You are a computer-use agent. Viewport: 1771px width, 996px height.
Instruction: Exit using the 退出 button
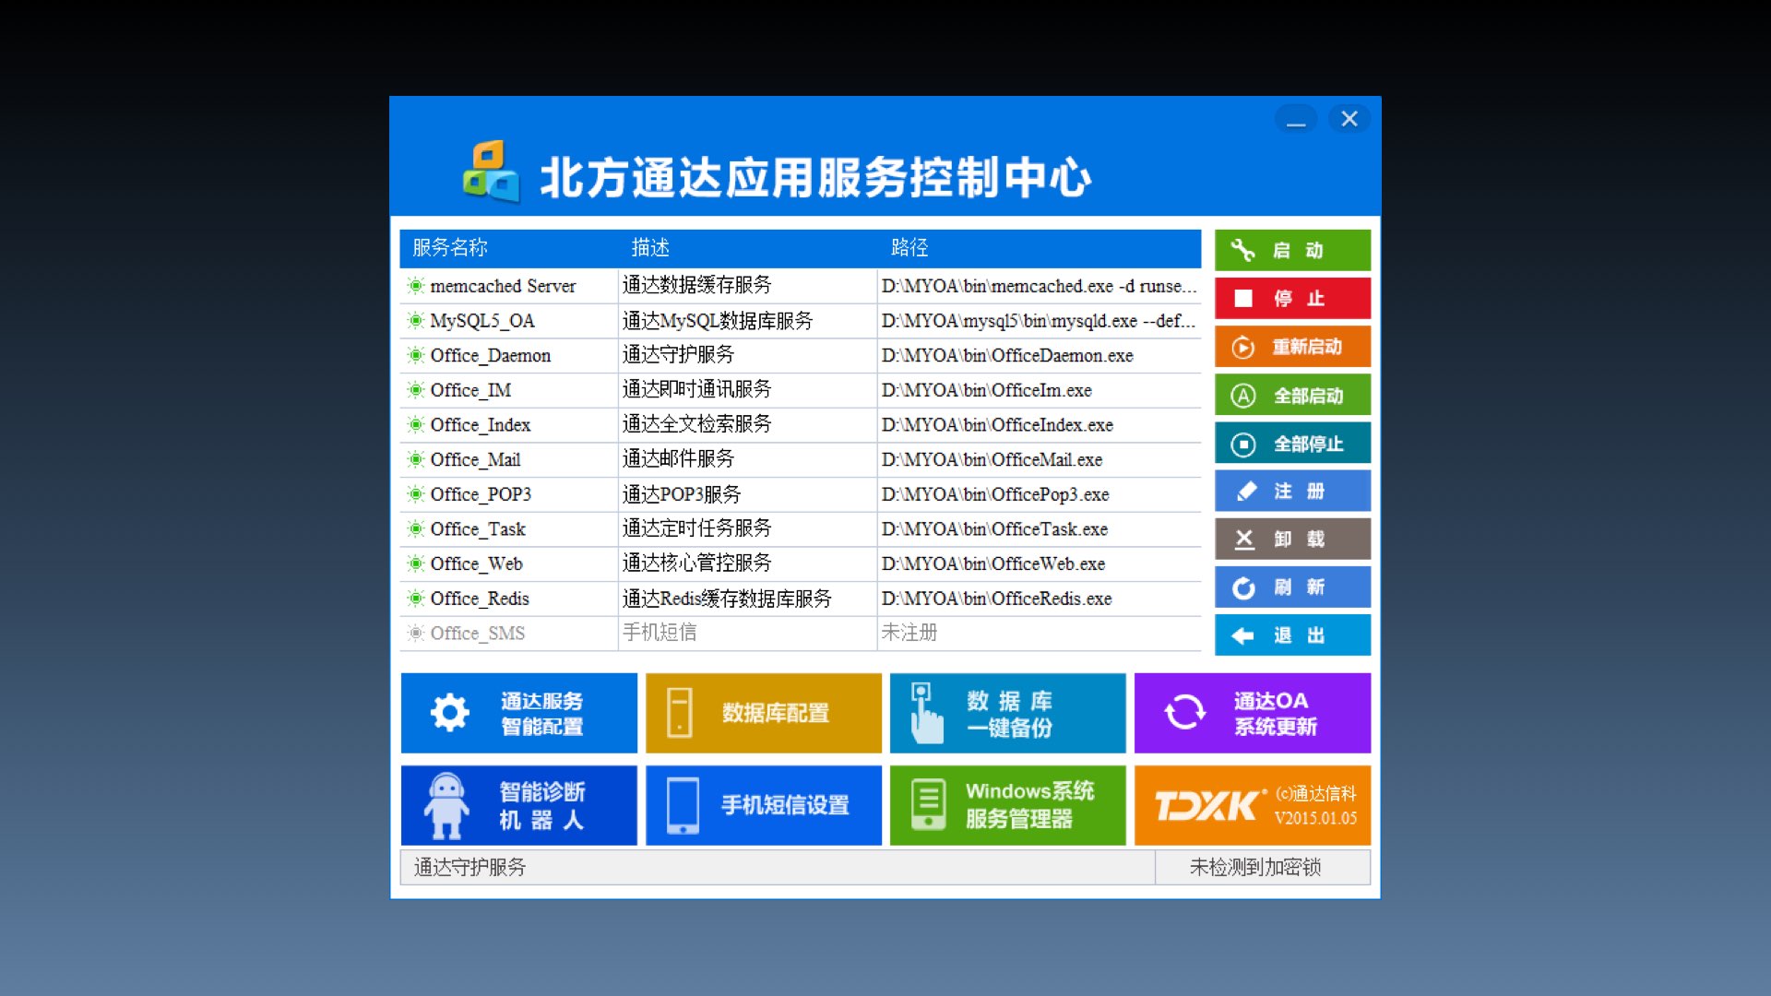pyautogui.click(x=1292, y=634)
